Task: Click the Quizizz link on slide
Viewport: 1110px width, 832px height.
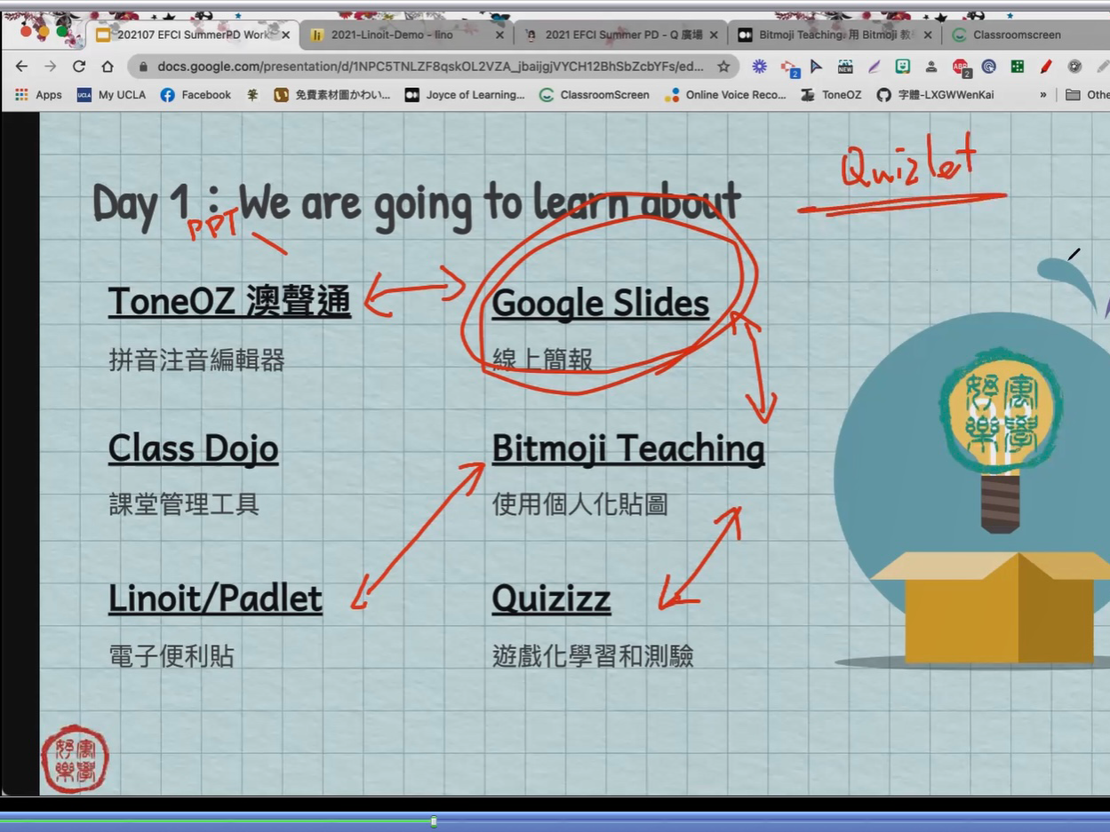Action: (551, 598)
